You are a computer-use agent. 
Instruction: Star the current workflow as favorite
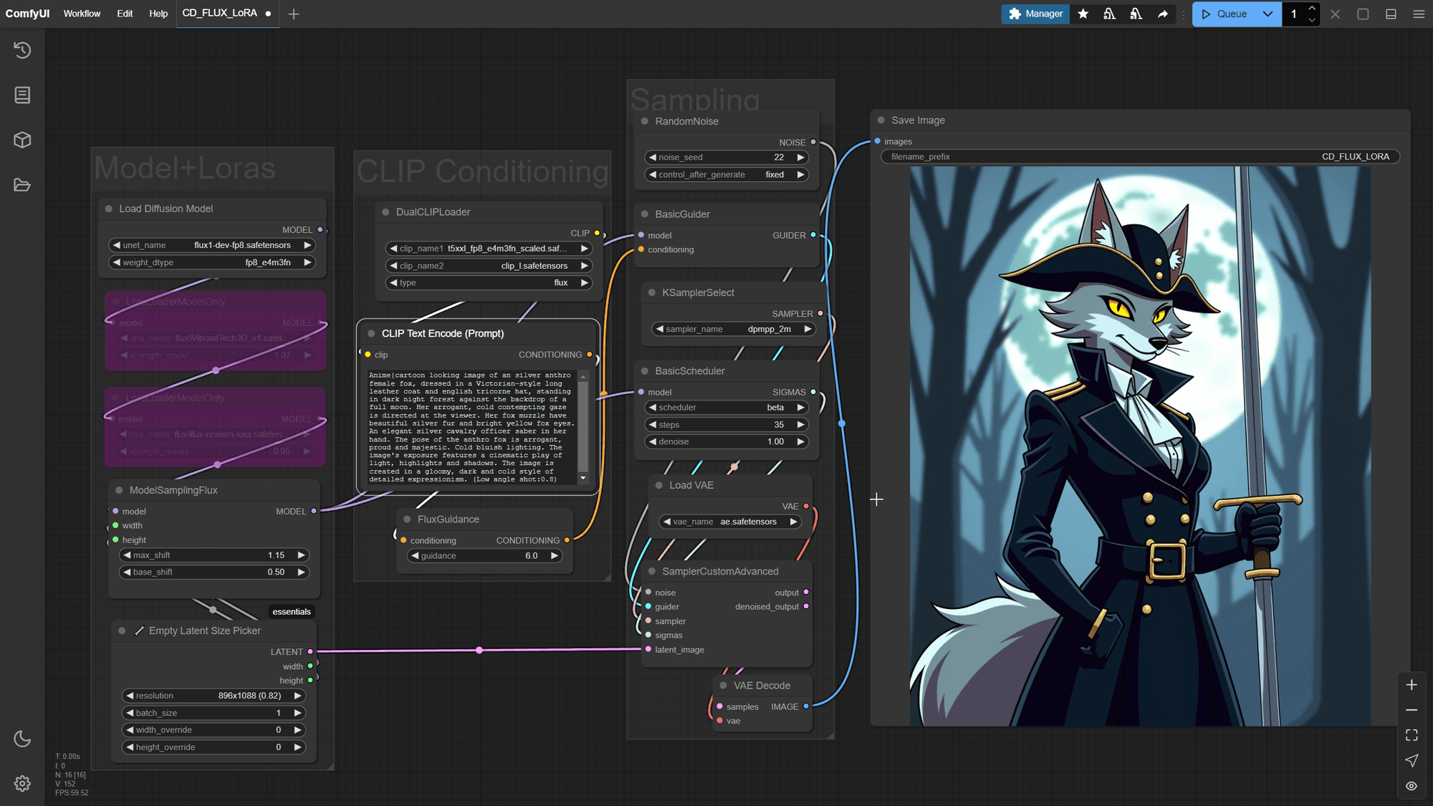pyautogui.click(x=1083, y=14)
